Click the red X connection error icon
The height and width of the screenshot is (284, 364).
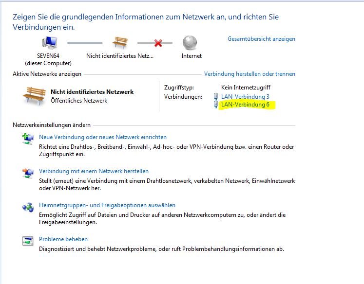coord(158,43)
